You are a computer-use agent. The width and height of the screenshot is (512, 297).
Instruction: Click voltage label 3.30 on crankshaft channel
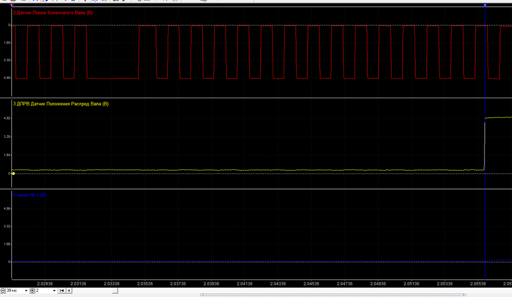pos(7,61)
